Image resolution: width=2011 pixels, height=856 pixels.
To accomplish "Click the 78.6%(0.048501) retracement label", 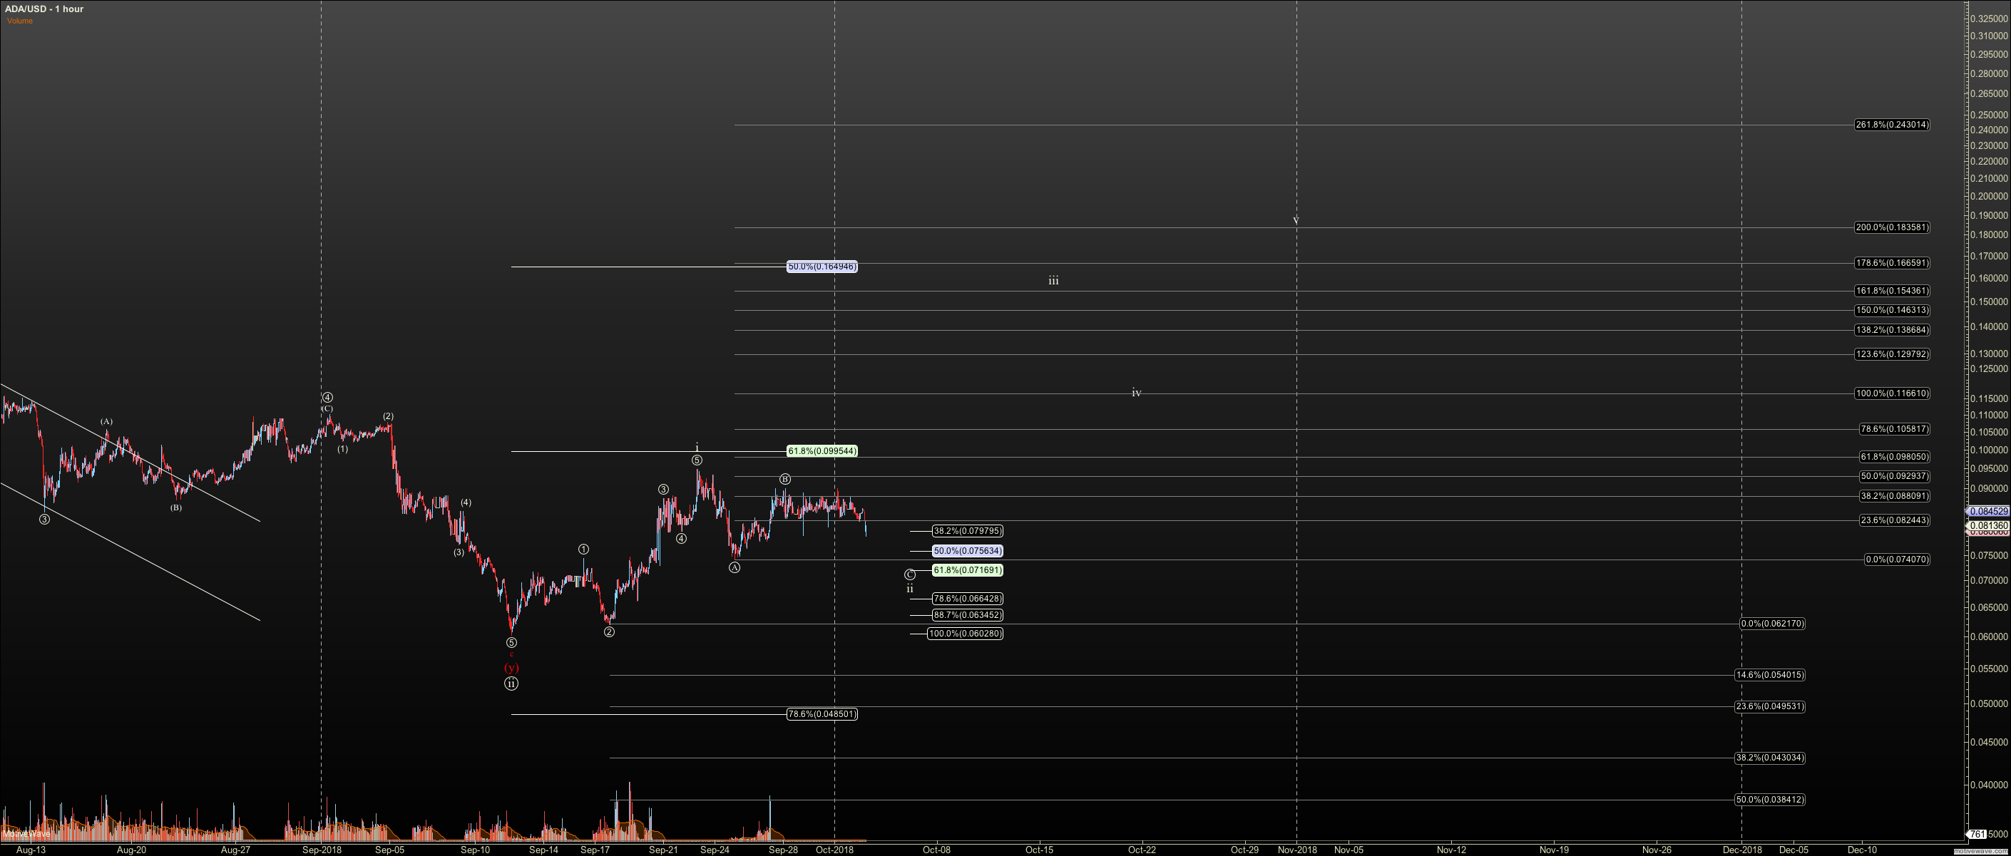I will pos(822,714).
